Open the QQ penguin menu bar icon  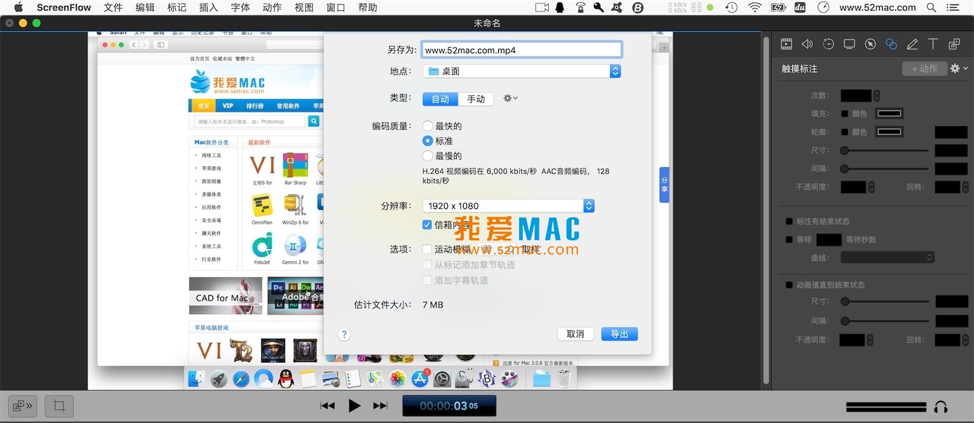pos(560,7)
